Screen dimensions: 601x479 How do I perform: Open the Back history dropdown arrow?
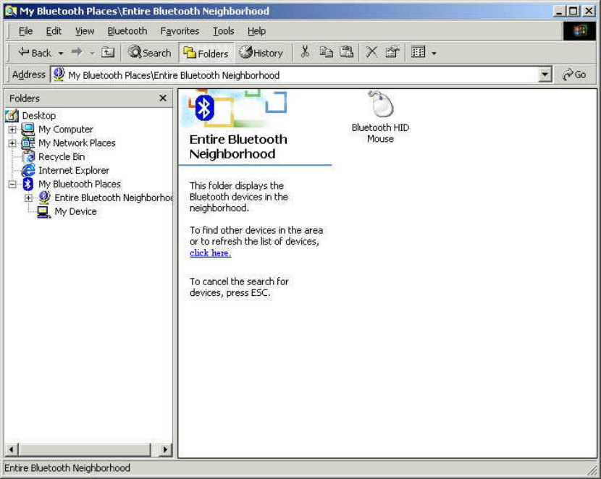61,53
